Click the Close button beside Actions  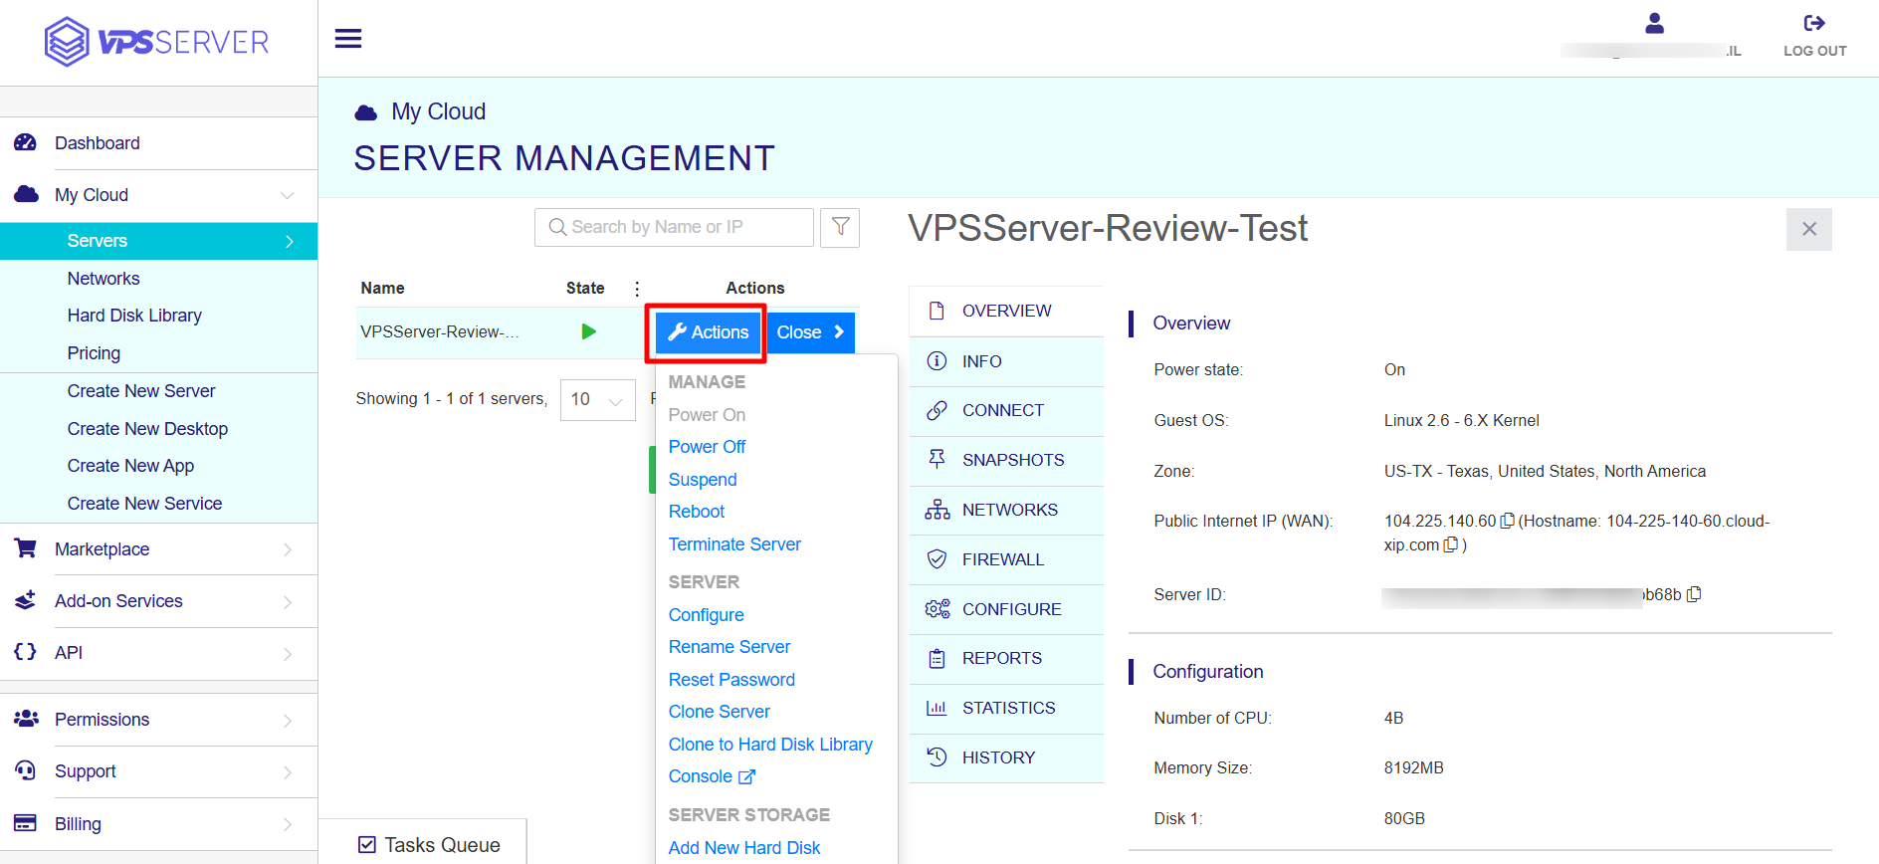pyautogui.click(x=810, y=332)
